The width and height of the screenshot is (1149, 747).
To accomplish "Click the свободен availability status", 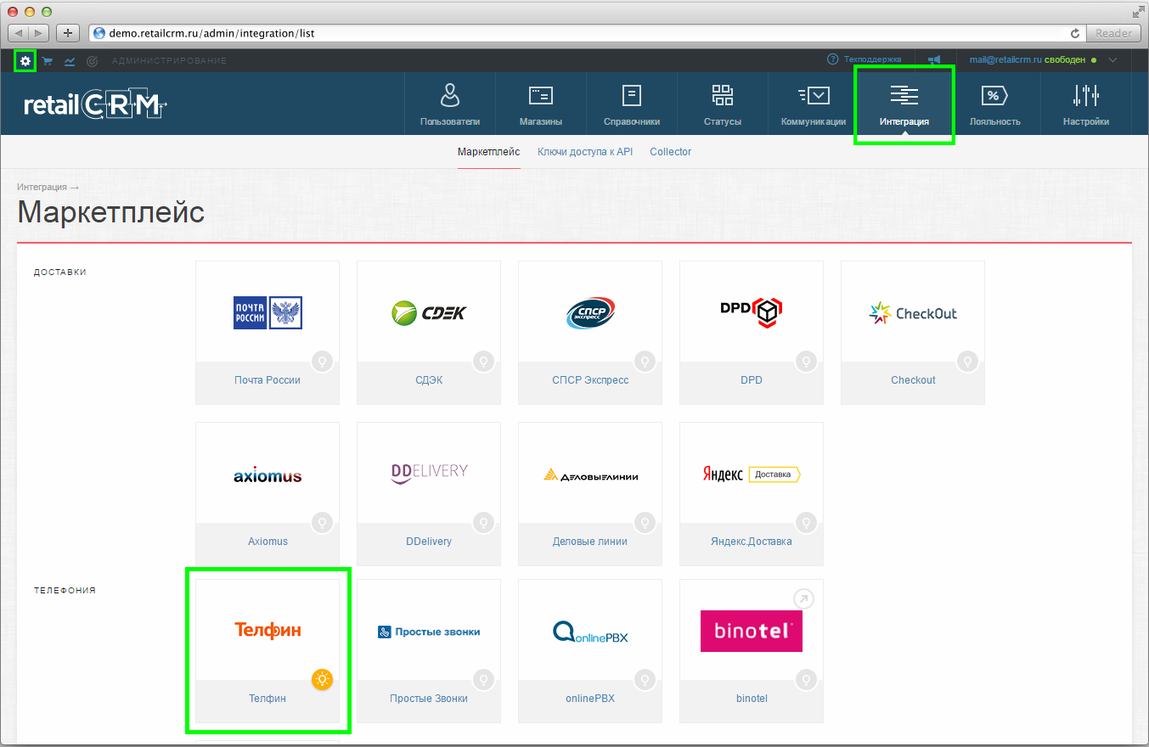I will point(1065,60).
